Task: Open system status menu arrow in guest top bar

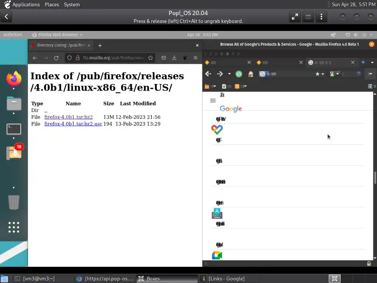Action: [x=371, y=35]
